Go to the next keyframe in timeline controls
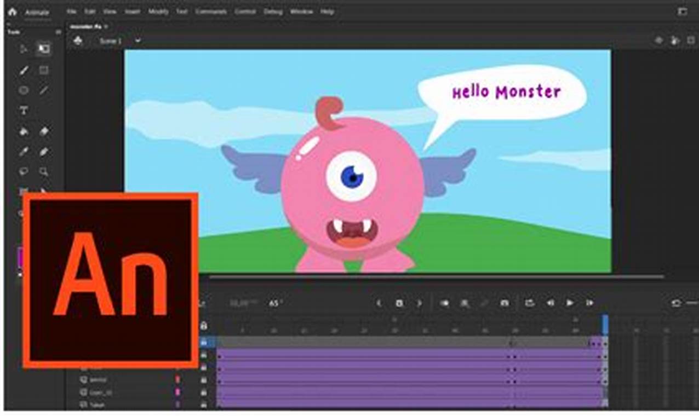699x416 pixels. point(420,303)
